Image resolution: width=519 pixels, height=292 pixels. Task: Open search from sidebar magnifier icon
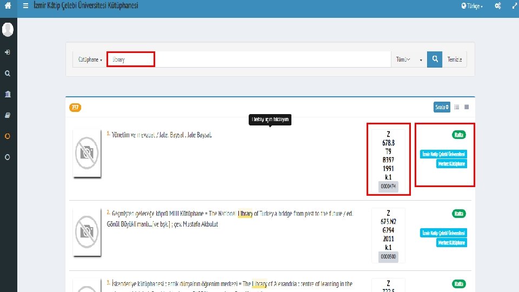tap(7, 74)
